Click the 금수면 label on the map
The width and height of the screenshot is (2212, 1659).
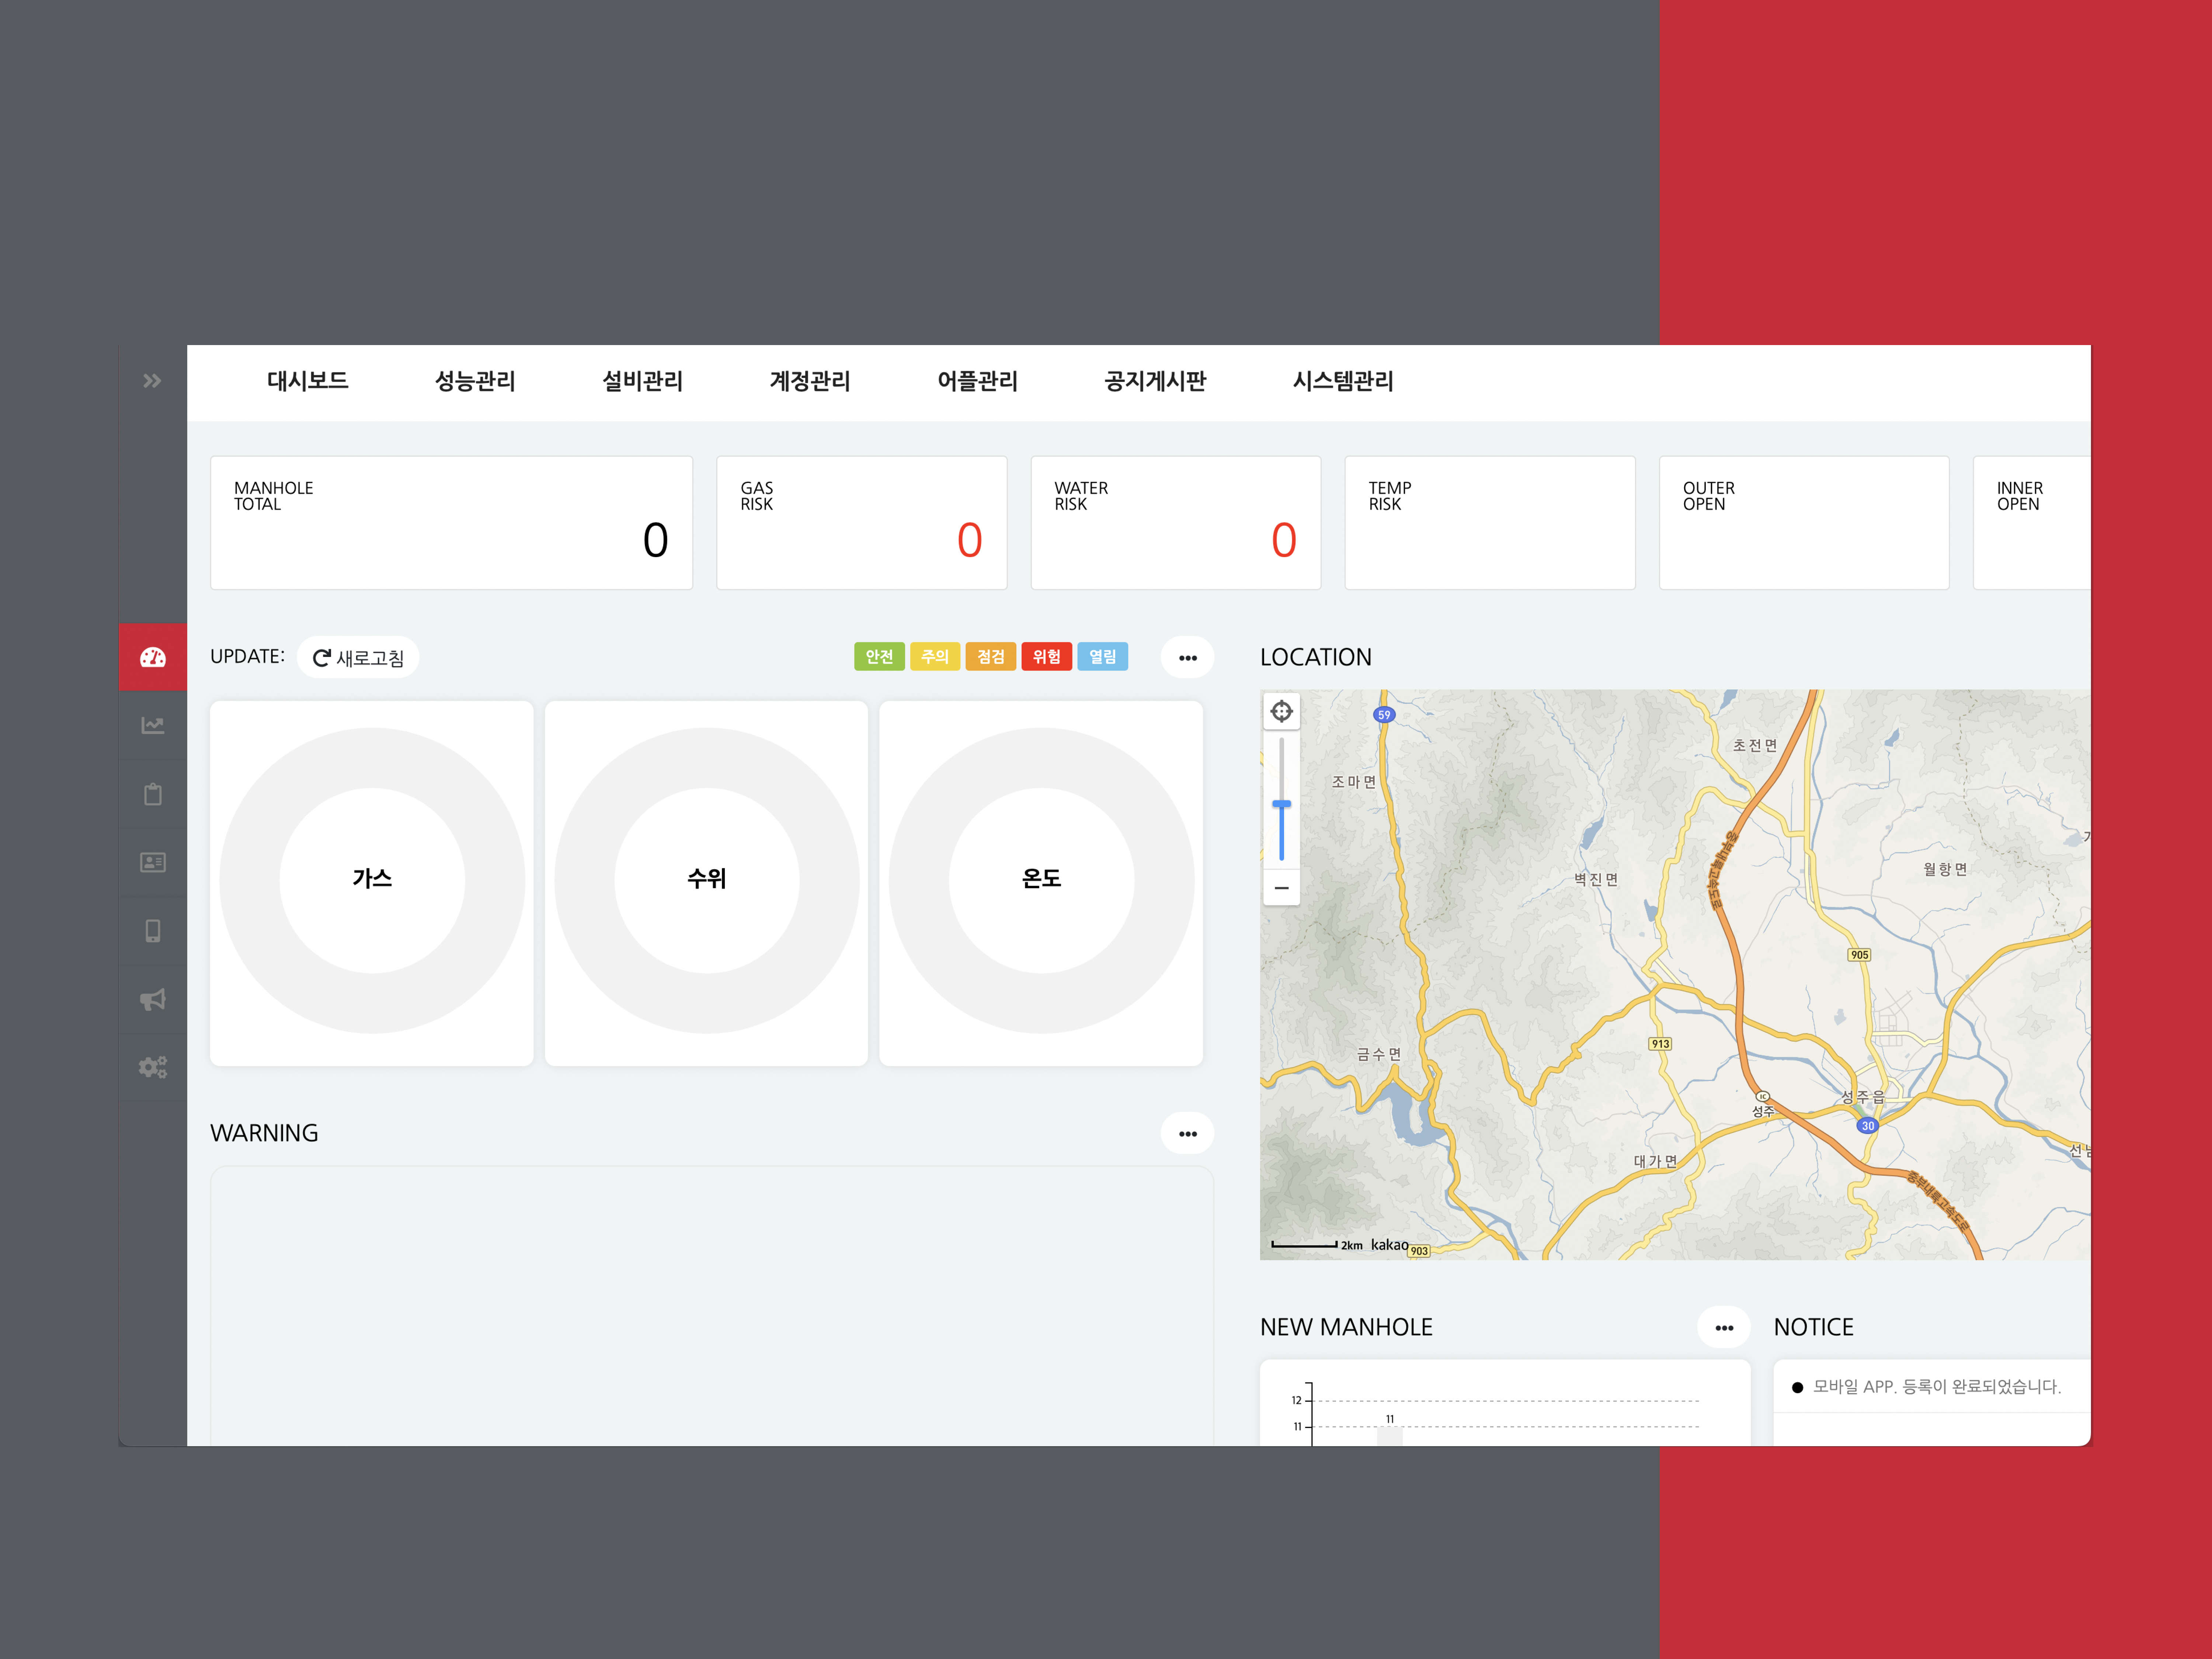[1379, 1054]
